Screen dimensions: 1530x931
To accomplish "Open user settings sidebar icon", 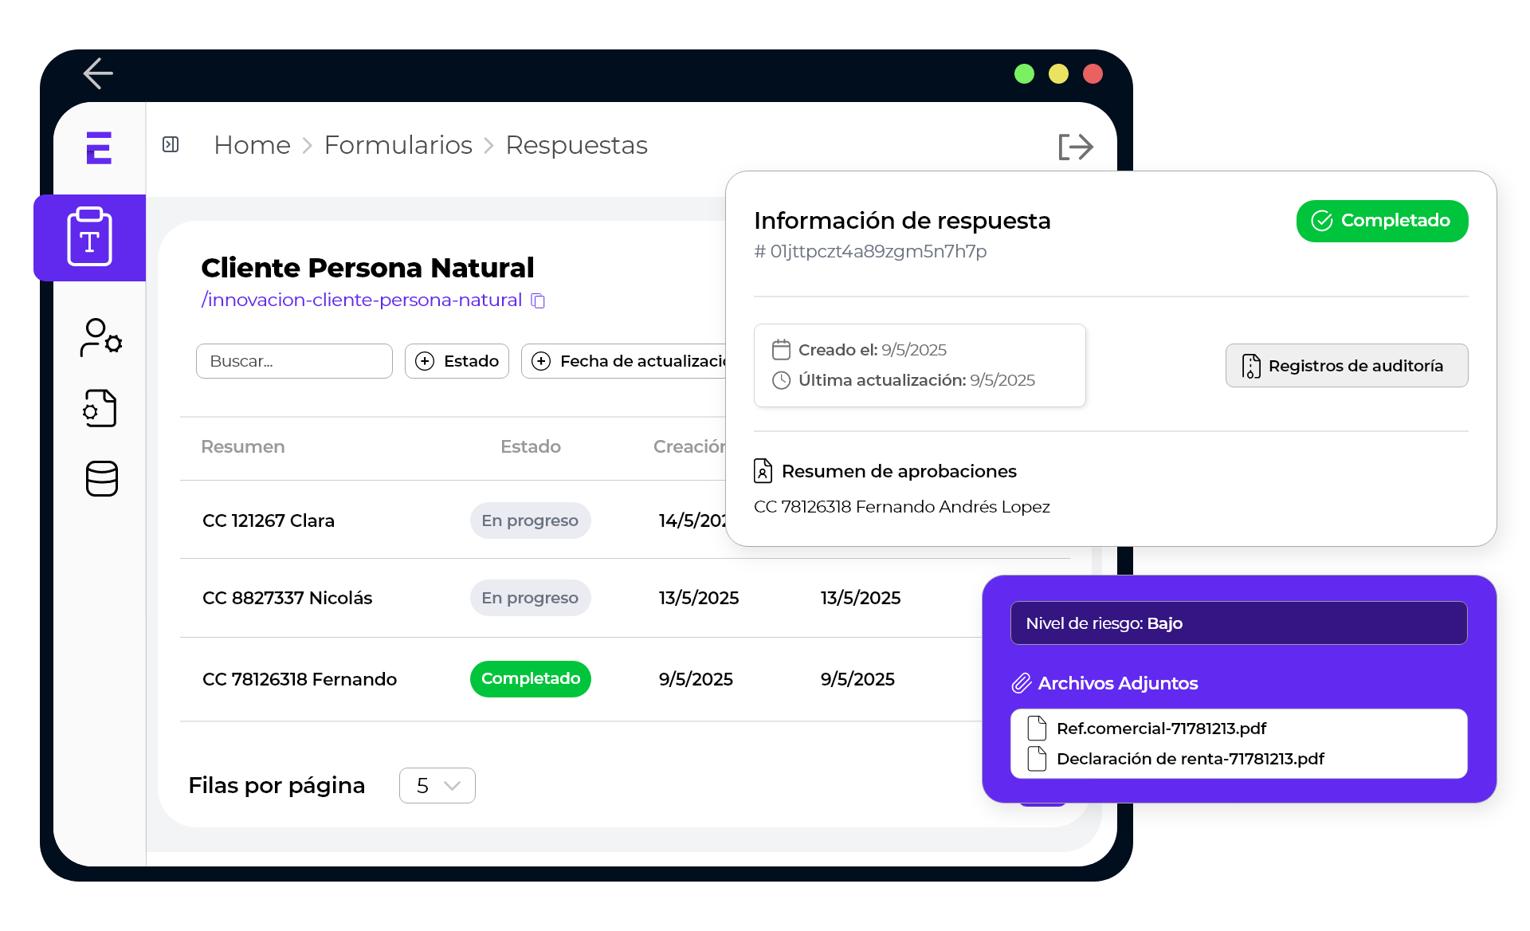I will [100, 337].
